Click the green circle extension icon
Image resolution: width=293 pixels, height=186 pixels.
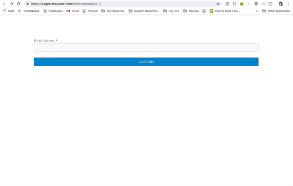pos(242,4)
